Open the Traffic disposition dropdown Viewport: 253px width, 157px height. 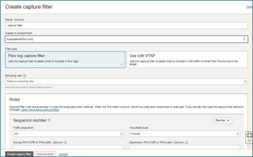[68, 134]
